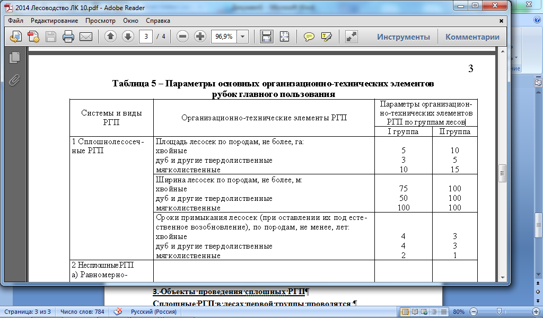Click Word vertical scrollbar thumb
The width and height of the screenshot is (543, 318).
[x=538, y=225]
